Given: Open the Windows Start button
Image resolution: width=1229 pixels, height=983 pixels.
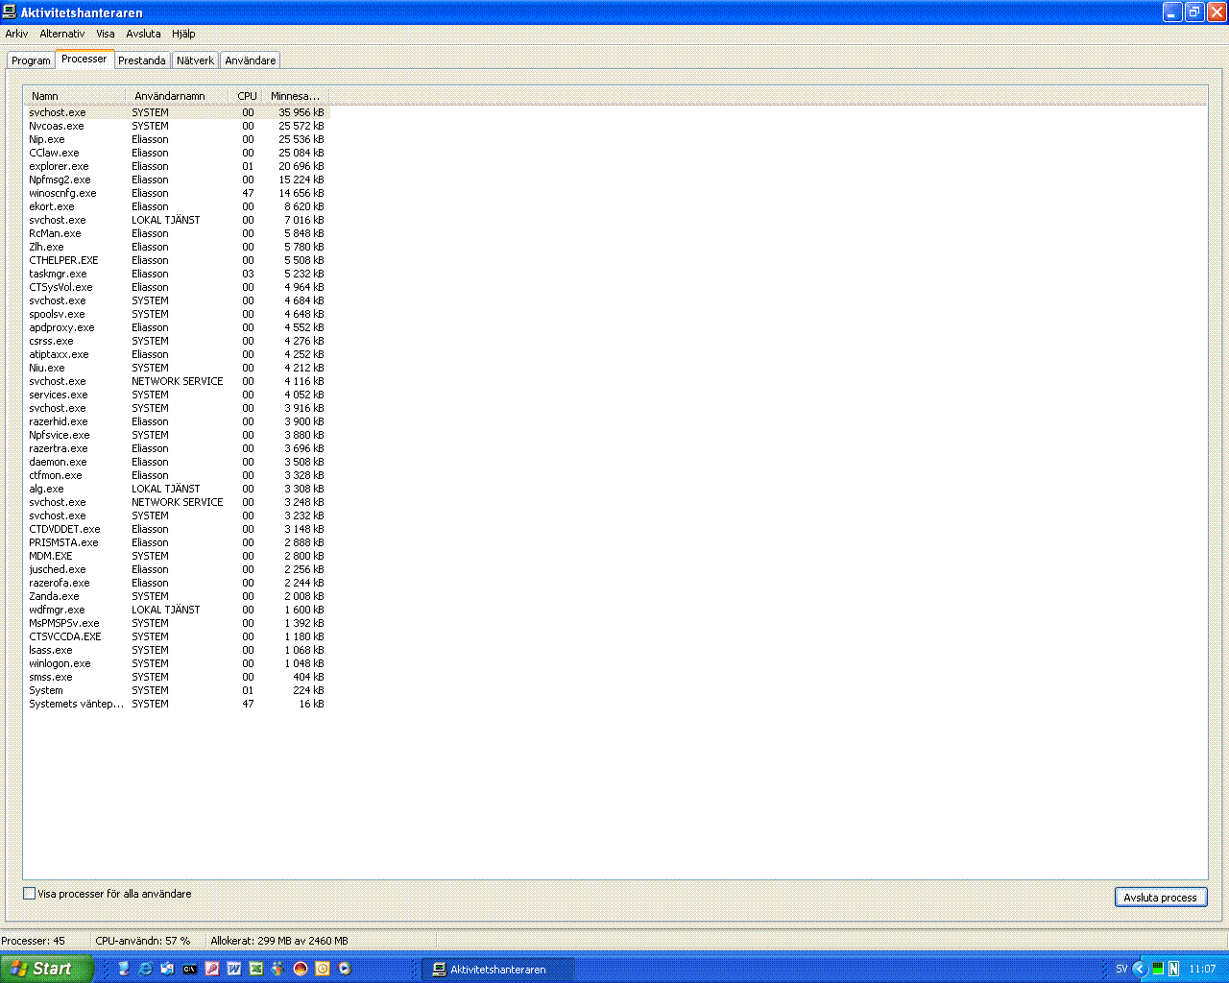Looking at the screenshot, I should click(x=47, y=969).
